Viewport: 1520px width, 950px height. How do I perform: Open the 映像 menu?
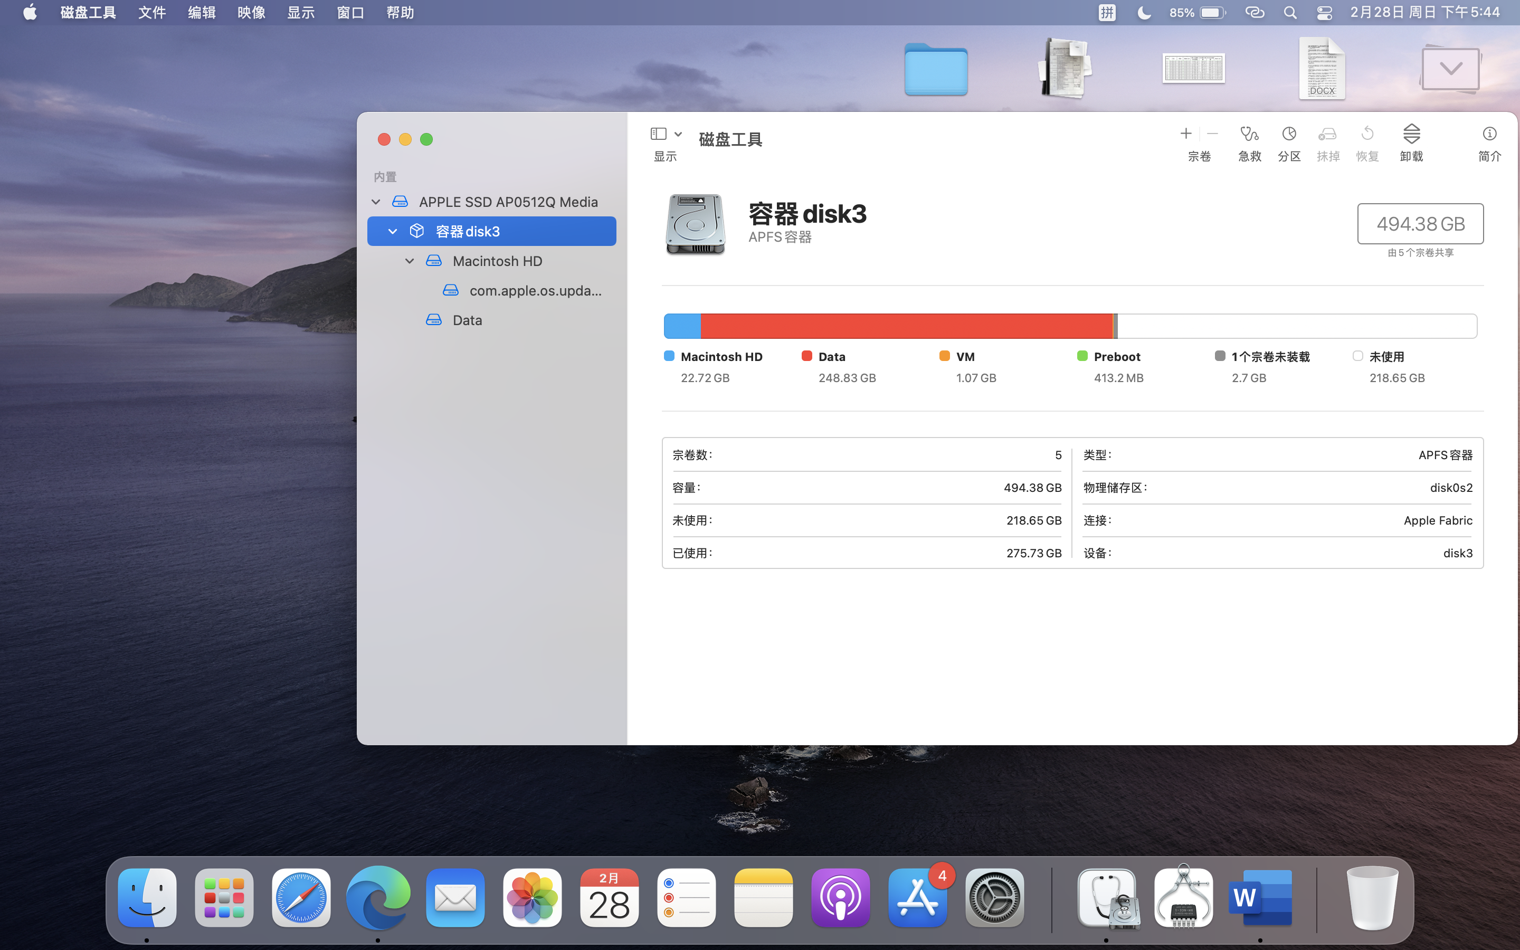click(251, 13)
